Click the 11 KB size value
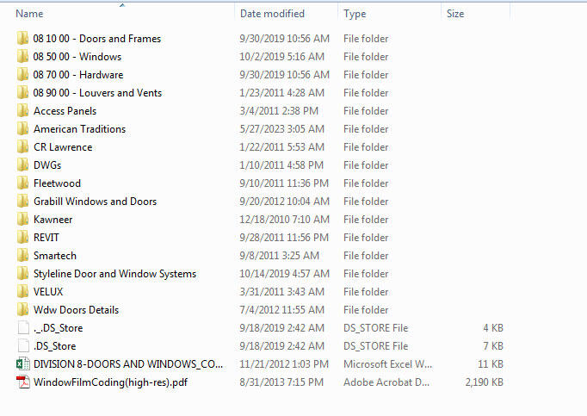Image resolution: width=587 pixels, height=416 pixels. click(491, 364)
